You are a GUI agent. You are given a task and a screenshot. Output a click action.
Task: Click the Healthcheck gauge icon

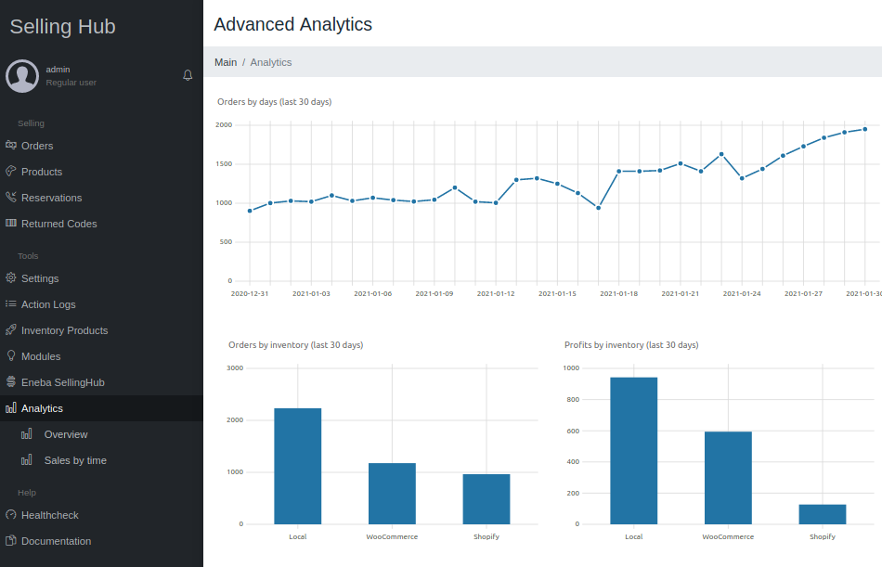pyautogui.click(x=11, y=514)
